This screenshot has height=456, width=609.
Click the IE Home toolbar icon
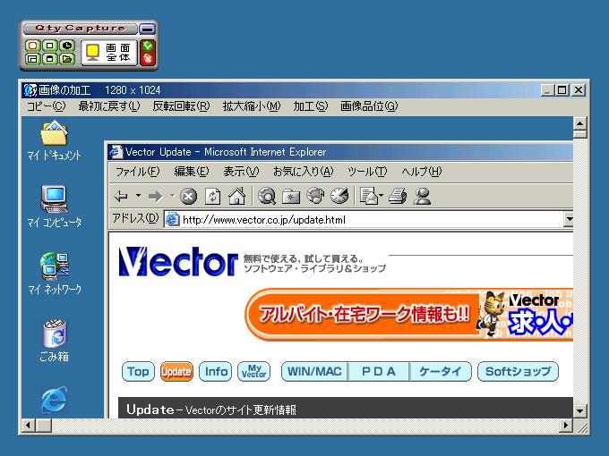point(237,196)
